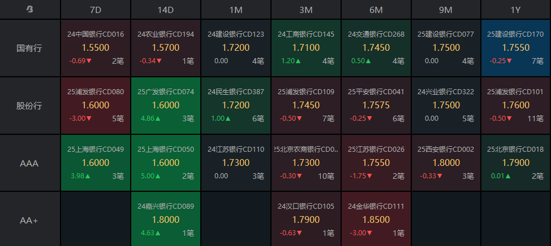
Task: Open the 25建设银行CD077 card
Action: coord(446,48)
